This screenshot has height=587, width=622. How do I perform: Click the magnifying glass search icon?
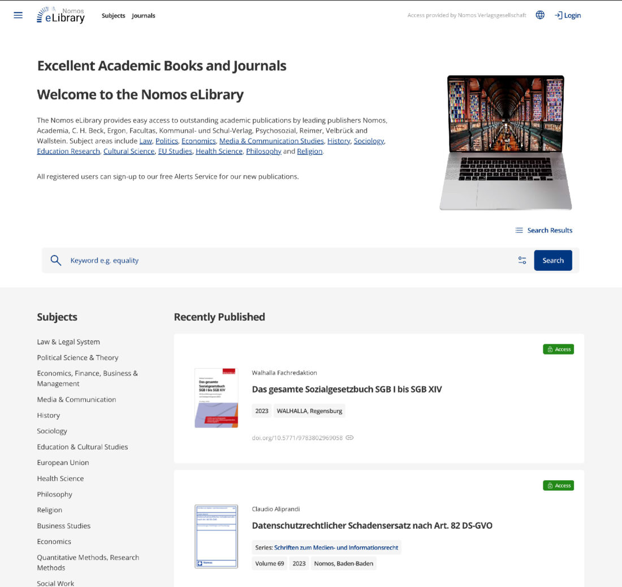pyautogui.click(x=55, y=260)
